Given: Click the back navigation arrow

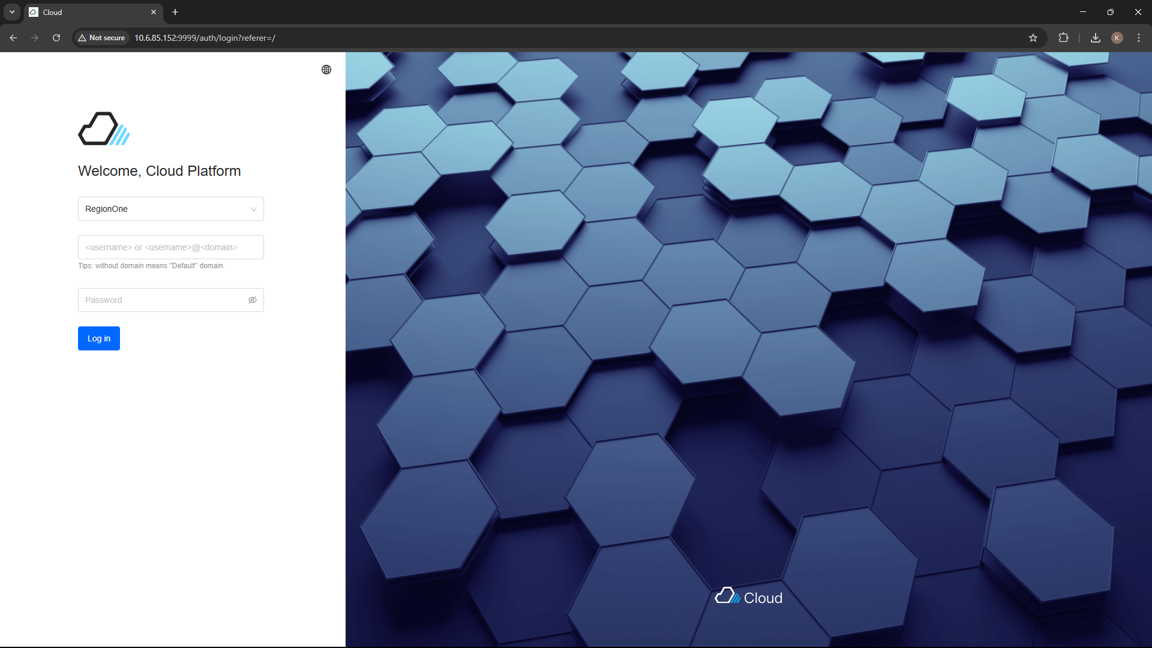Looking at the screenshot, I should pos(13,38).
